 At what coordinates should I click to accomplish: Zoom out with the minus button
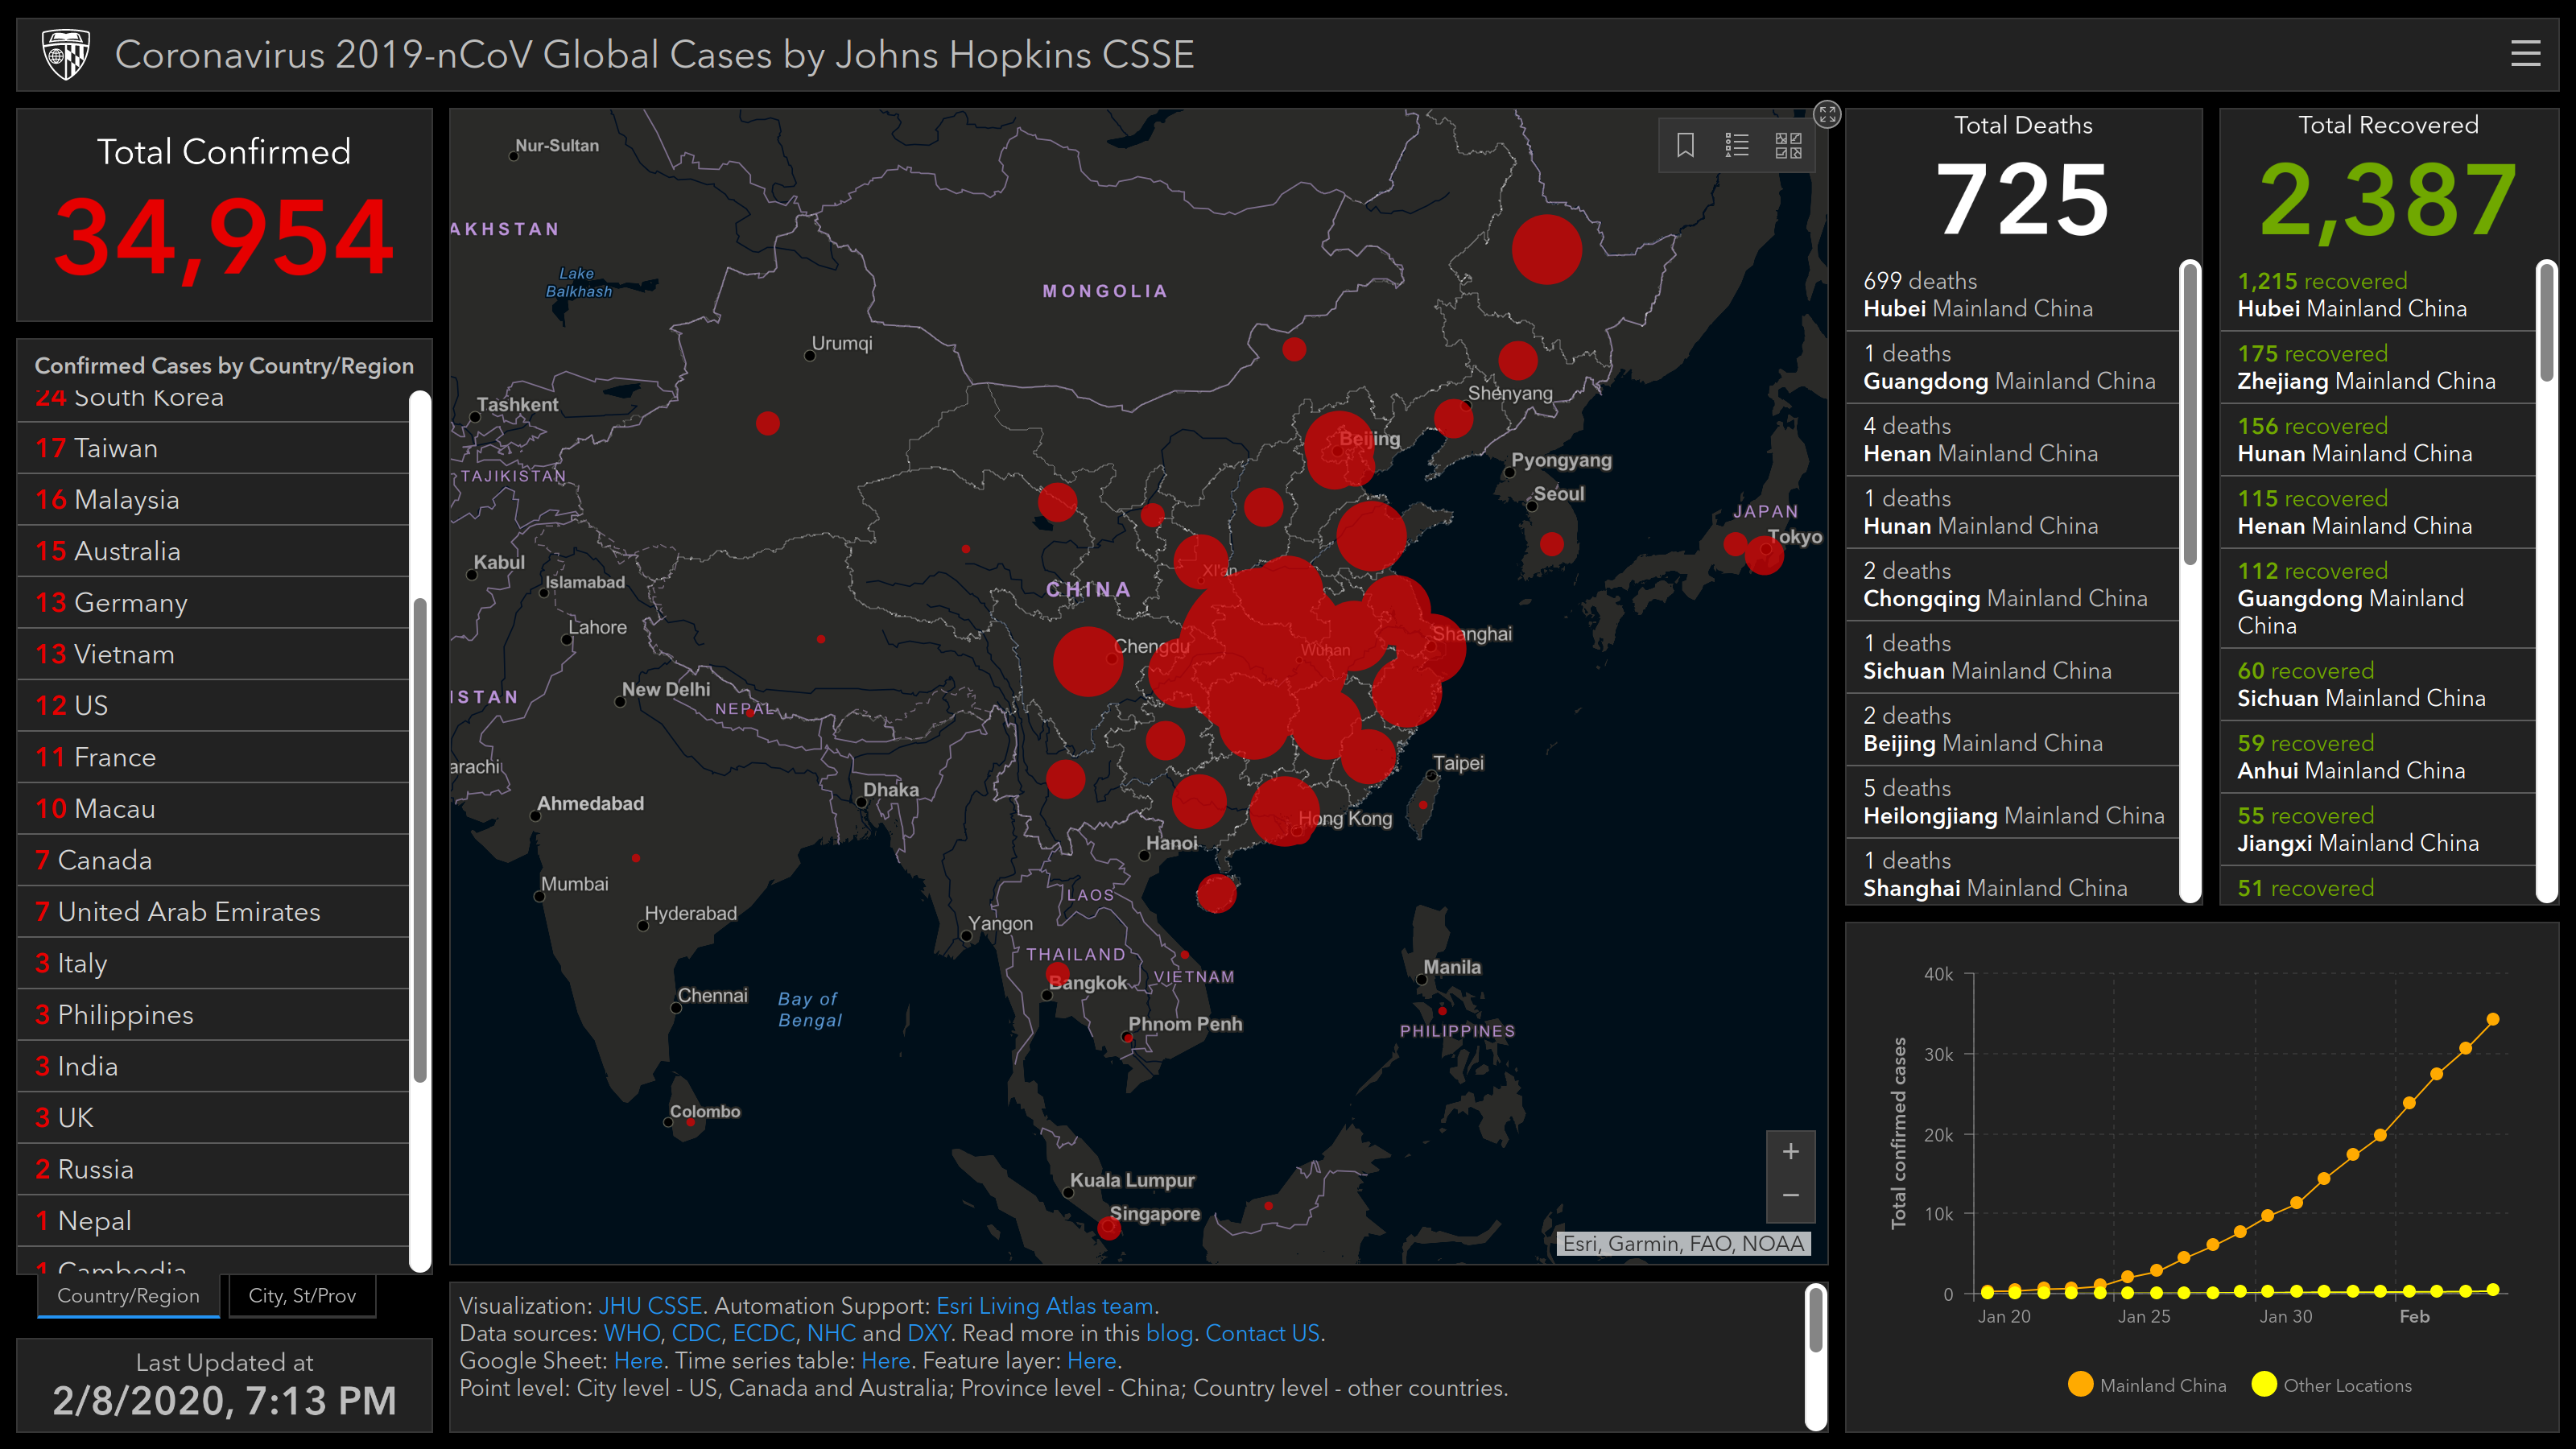[1790, 1196]
